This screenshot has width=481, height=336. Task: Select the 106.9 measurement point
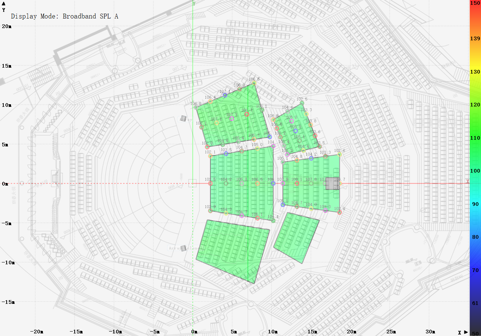click(x=240, y=89)
